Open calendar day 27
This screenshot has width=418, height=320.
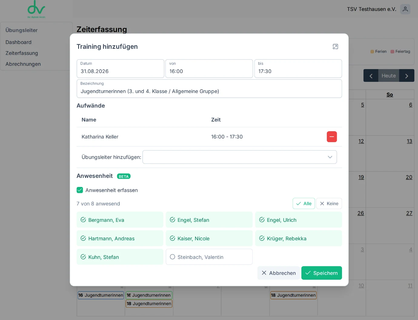coord(409,213)
